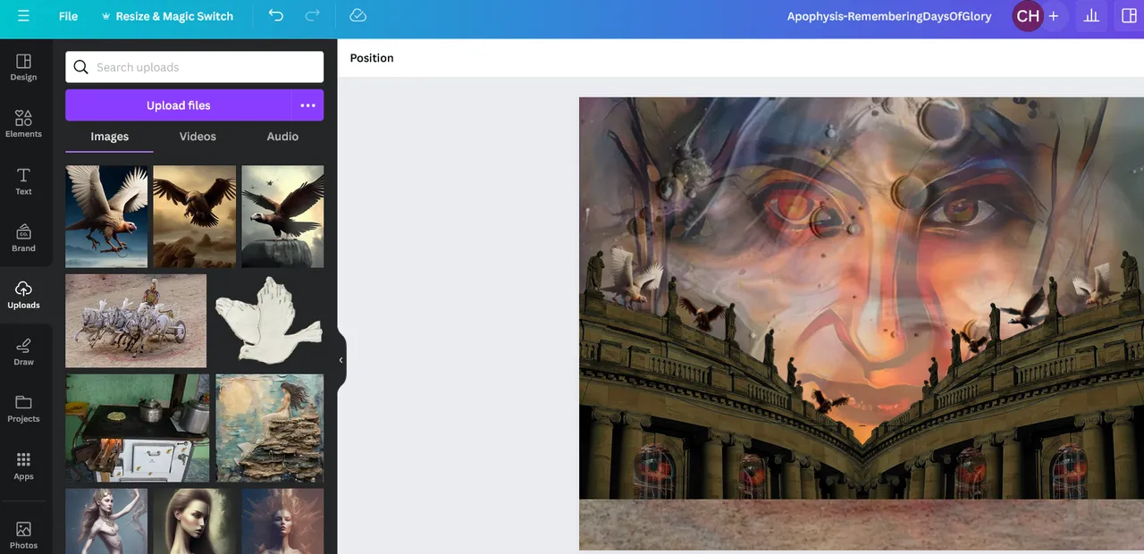1144x554 pixels.
Task: Open more upload options (three dots)
Action: click(307, 105)
